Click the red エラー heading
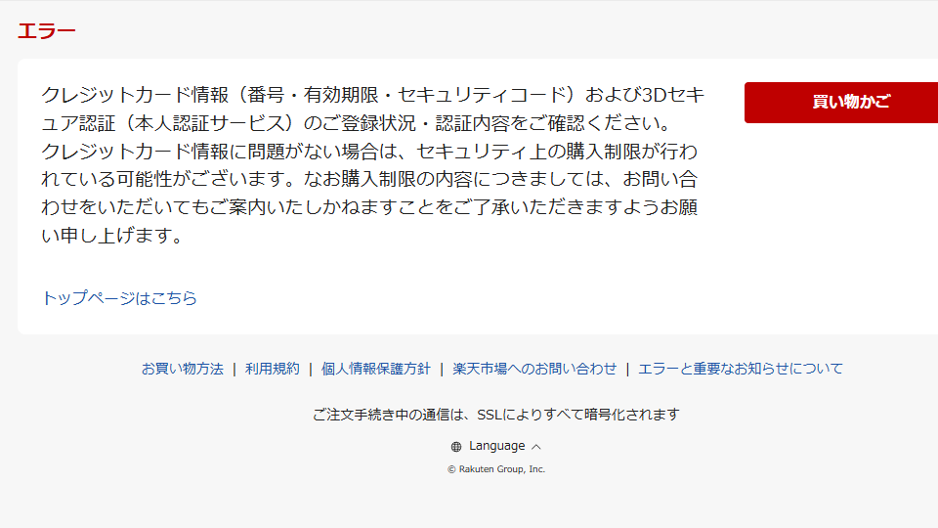This screenshot has width=938, height=528. (x=47, y=30)
